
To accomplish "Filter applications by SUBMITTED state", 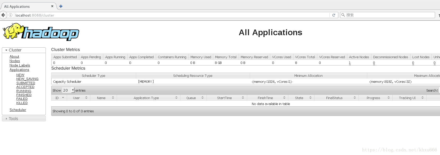I will 26,83.
